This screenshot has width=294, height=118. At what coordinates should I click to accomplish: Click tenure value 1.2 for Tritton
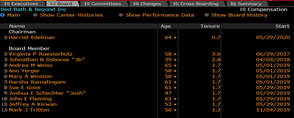coord(216,110)
